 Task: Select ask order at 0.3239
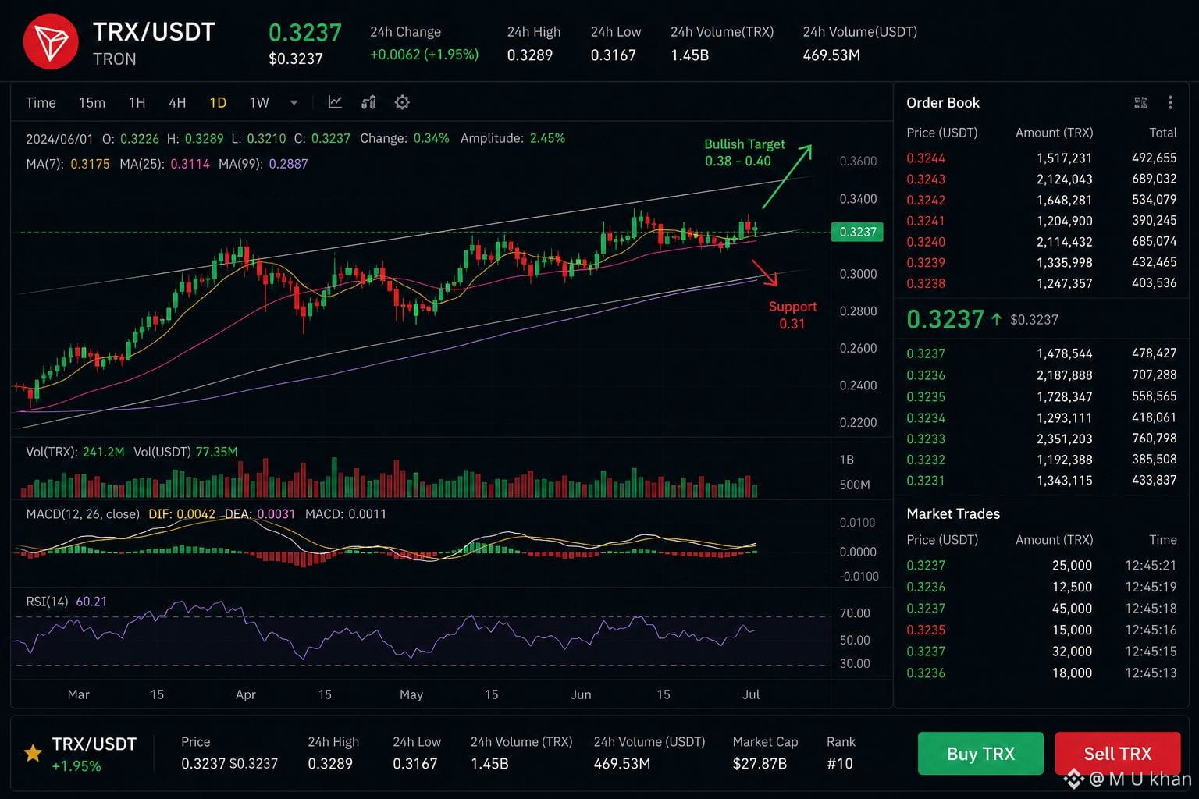[x=1041, y=262]
